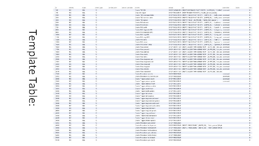Select the 'Create Trigger person update' cell
Screen dimensions: 259x146
(145, 81)
